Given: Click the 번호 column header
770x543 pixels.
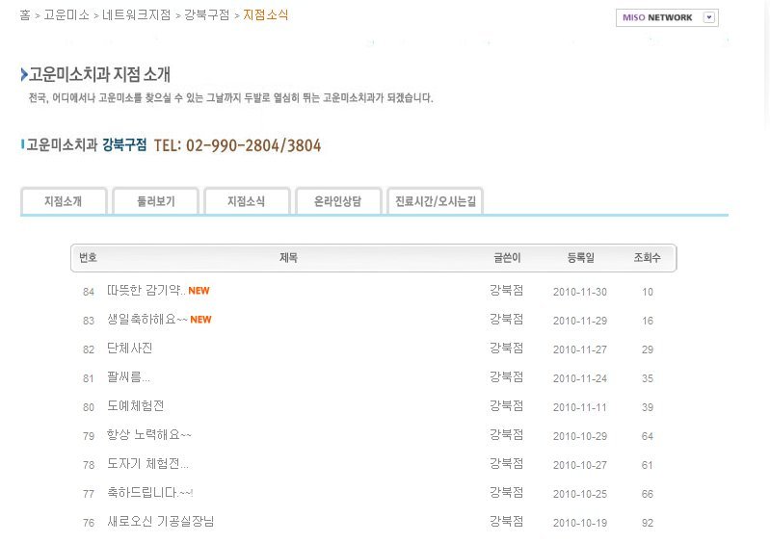Looking at the screenshot, I should 88,257.
